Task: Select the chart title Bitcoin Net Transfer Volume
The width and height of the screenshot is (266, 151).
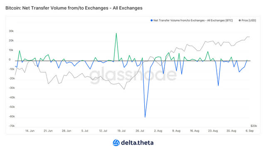Action: [x=74, y=8]
